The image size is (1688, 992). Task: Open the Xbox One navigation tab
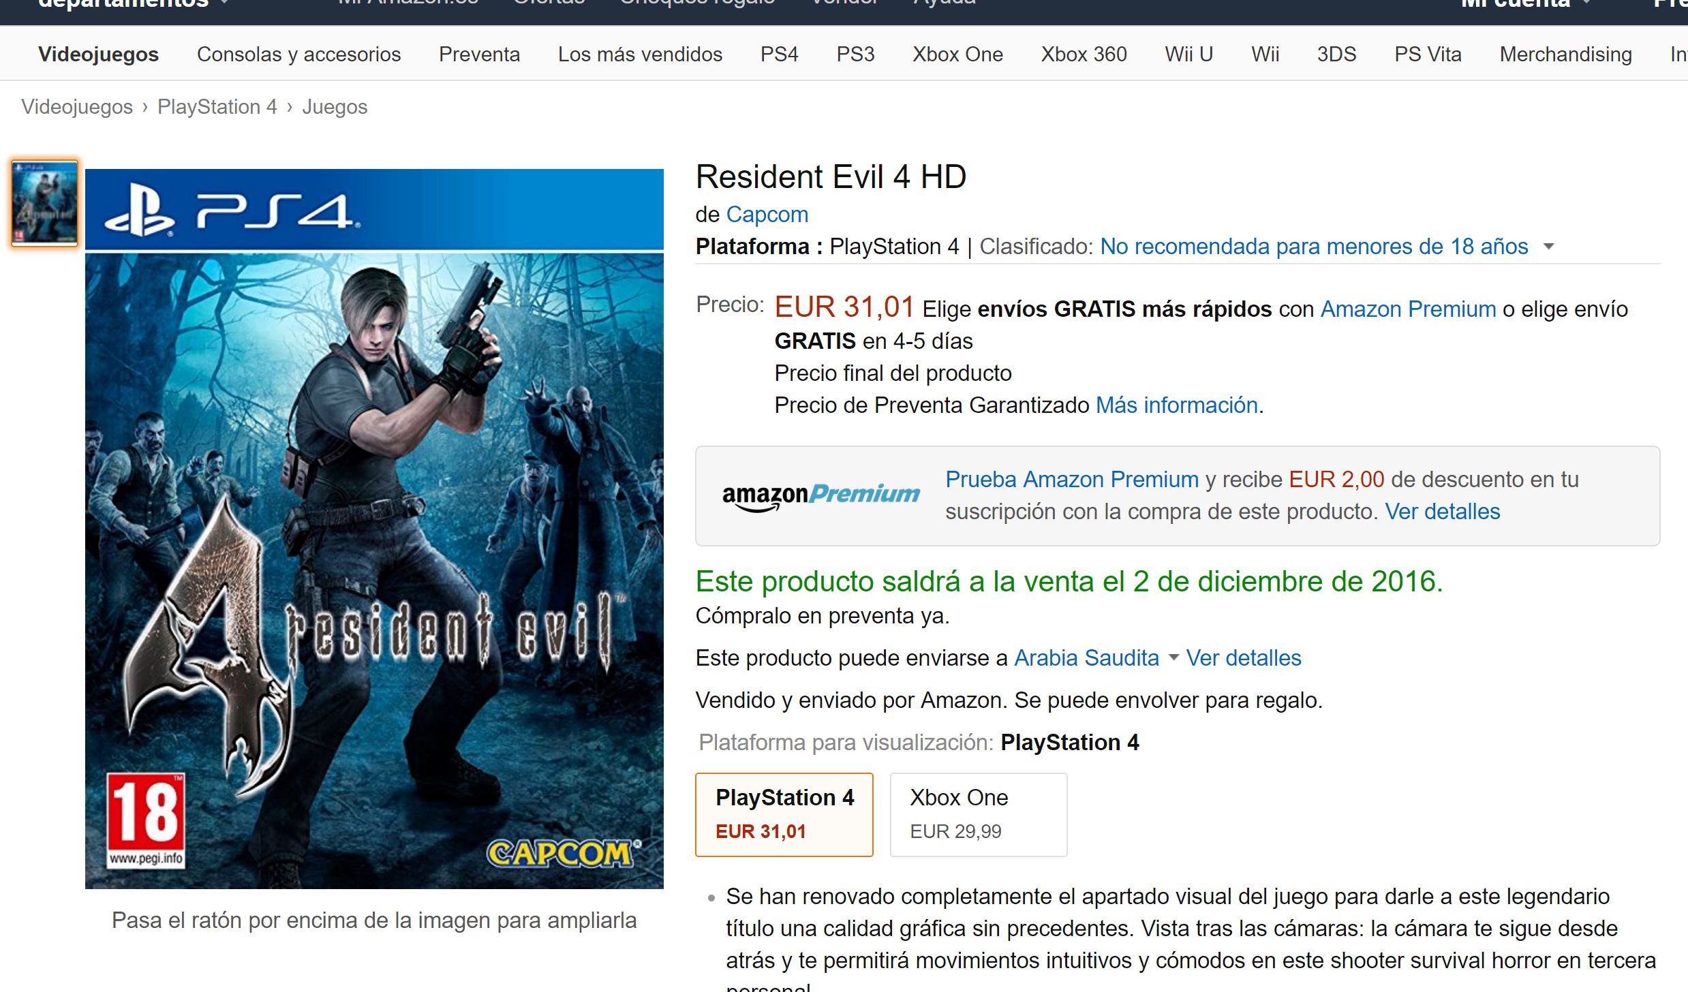[x=957, y=55]
